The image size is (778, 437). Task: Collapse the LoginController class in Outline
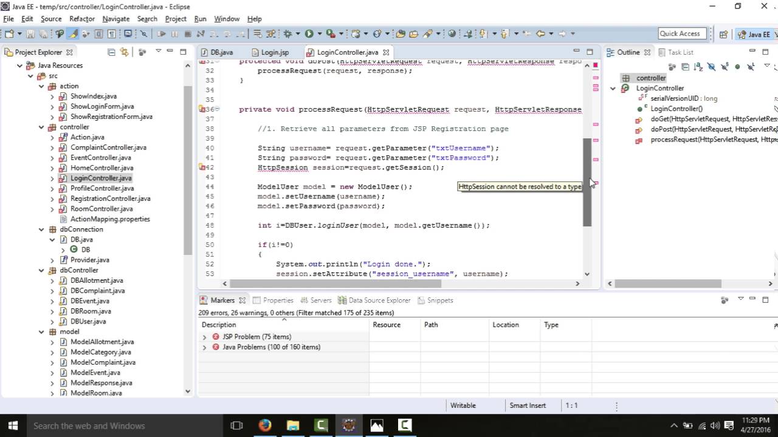[x=613, y=89]
